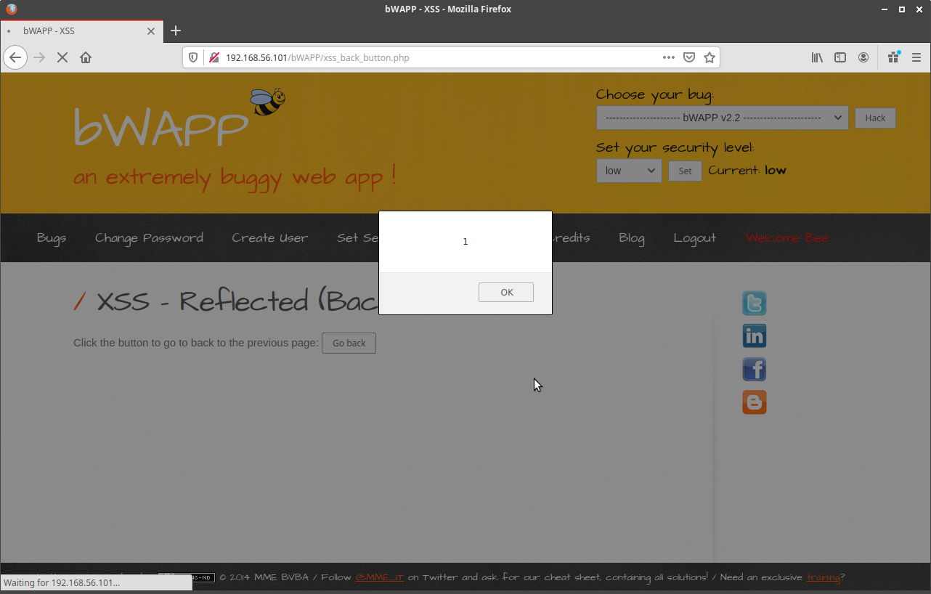Click 'an extremely buggy web app !' tagline
The width and height of the screenshot is (931, 594).
pos(235,176)
